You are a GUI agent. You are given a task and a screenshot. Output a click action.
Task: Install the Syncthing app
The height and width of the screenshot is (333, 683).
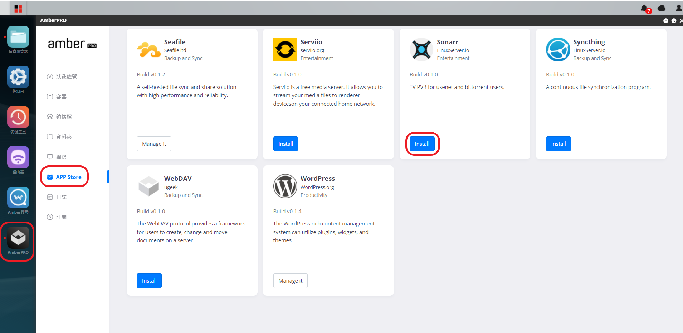(558, 144)
